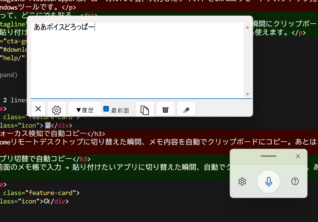The width and height of the screenshot is (318, 222).
Task: Open the memo settings gear icon
Action: click(56, 110)
